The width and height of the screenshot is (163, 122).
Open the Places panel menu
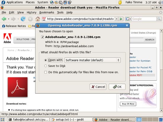(x=30, y=2)
